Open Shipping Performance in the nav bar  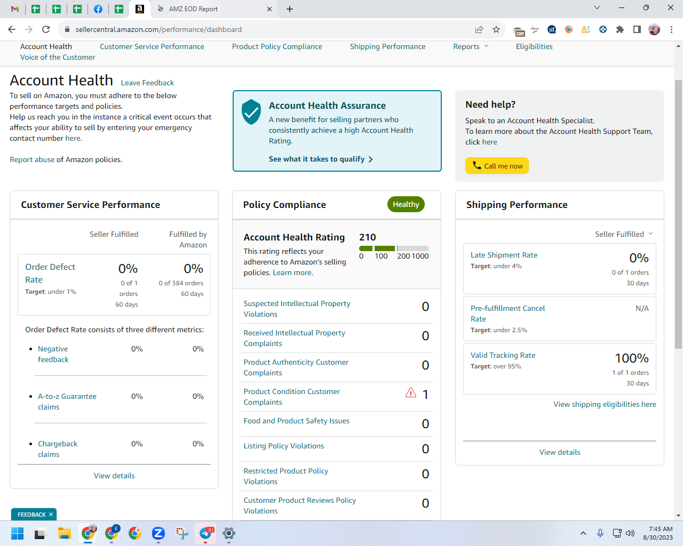[x=388, y=47]
